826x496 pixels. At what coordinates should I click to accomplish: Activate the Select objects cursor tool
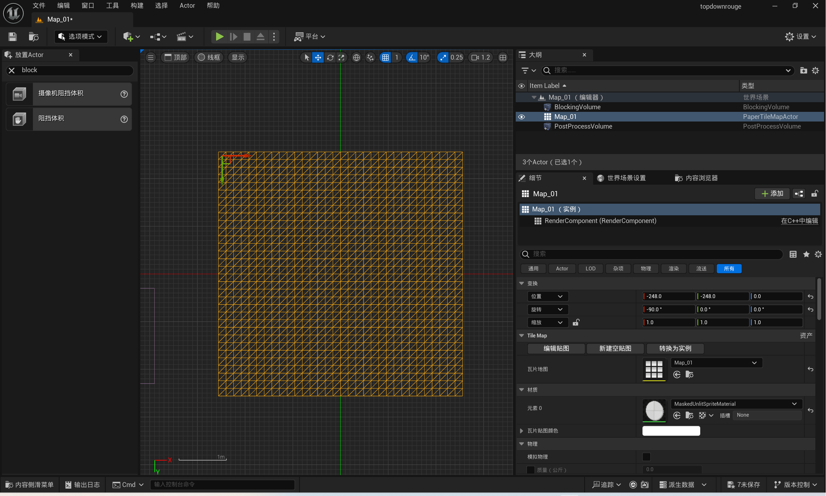pyautogui.click(x=306, y=57)
